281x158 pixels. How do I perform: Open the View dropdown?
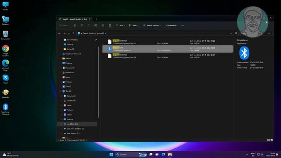133,25
